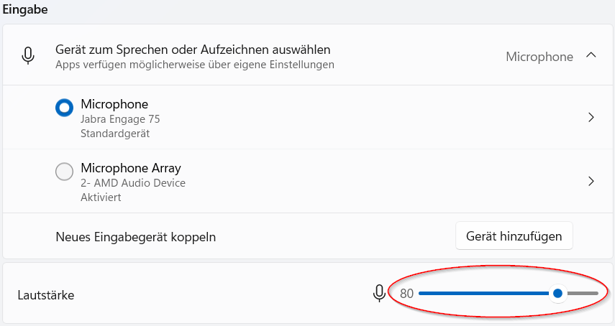The width and height of the screenshot is (615, 326).
Task: Click the microphone icon in the device selection header
Action: (x=28, y=55)
